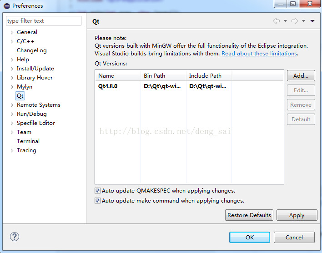This screenshot has height=253, width=322.
Task: Select C/C++ preference category
Action: 25,41
